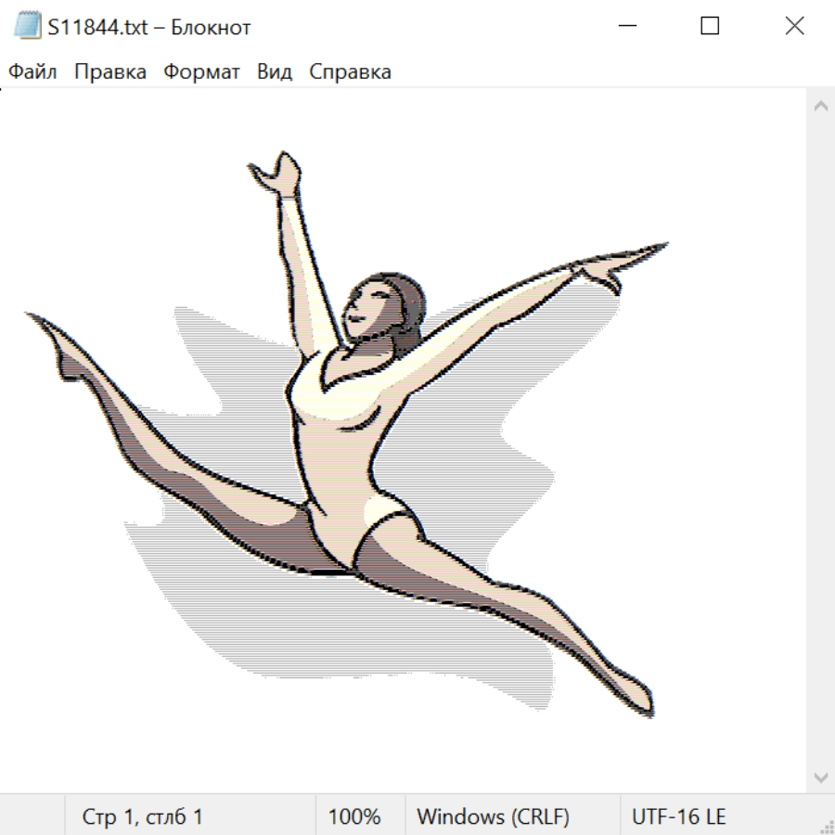
Task: Click the Windows (CRLF) status field
Action: (x=493, y=817)
